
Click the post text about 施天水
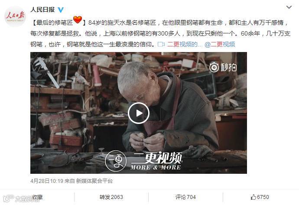point(160,33)
